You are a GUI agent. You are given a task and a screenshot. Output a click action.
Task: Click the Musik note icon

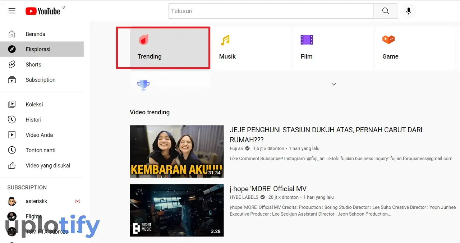click(x=225, y=40)
